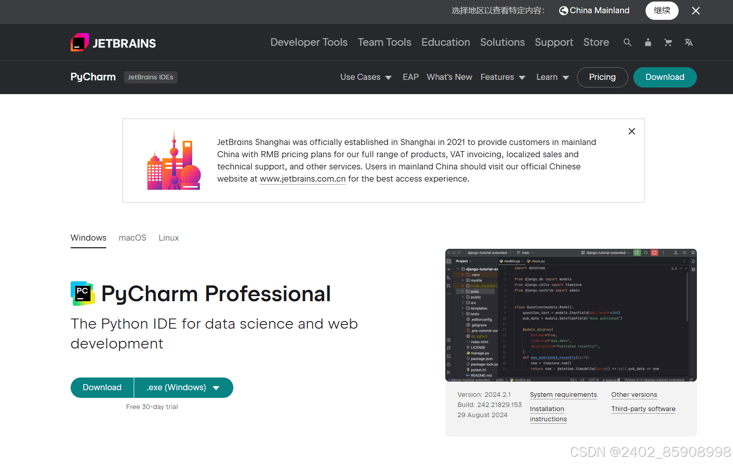Select the Windows tab
The height and width of the screenshot is (465, 733).
(88, 238)
